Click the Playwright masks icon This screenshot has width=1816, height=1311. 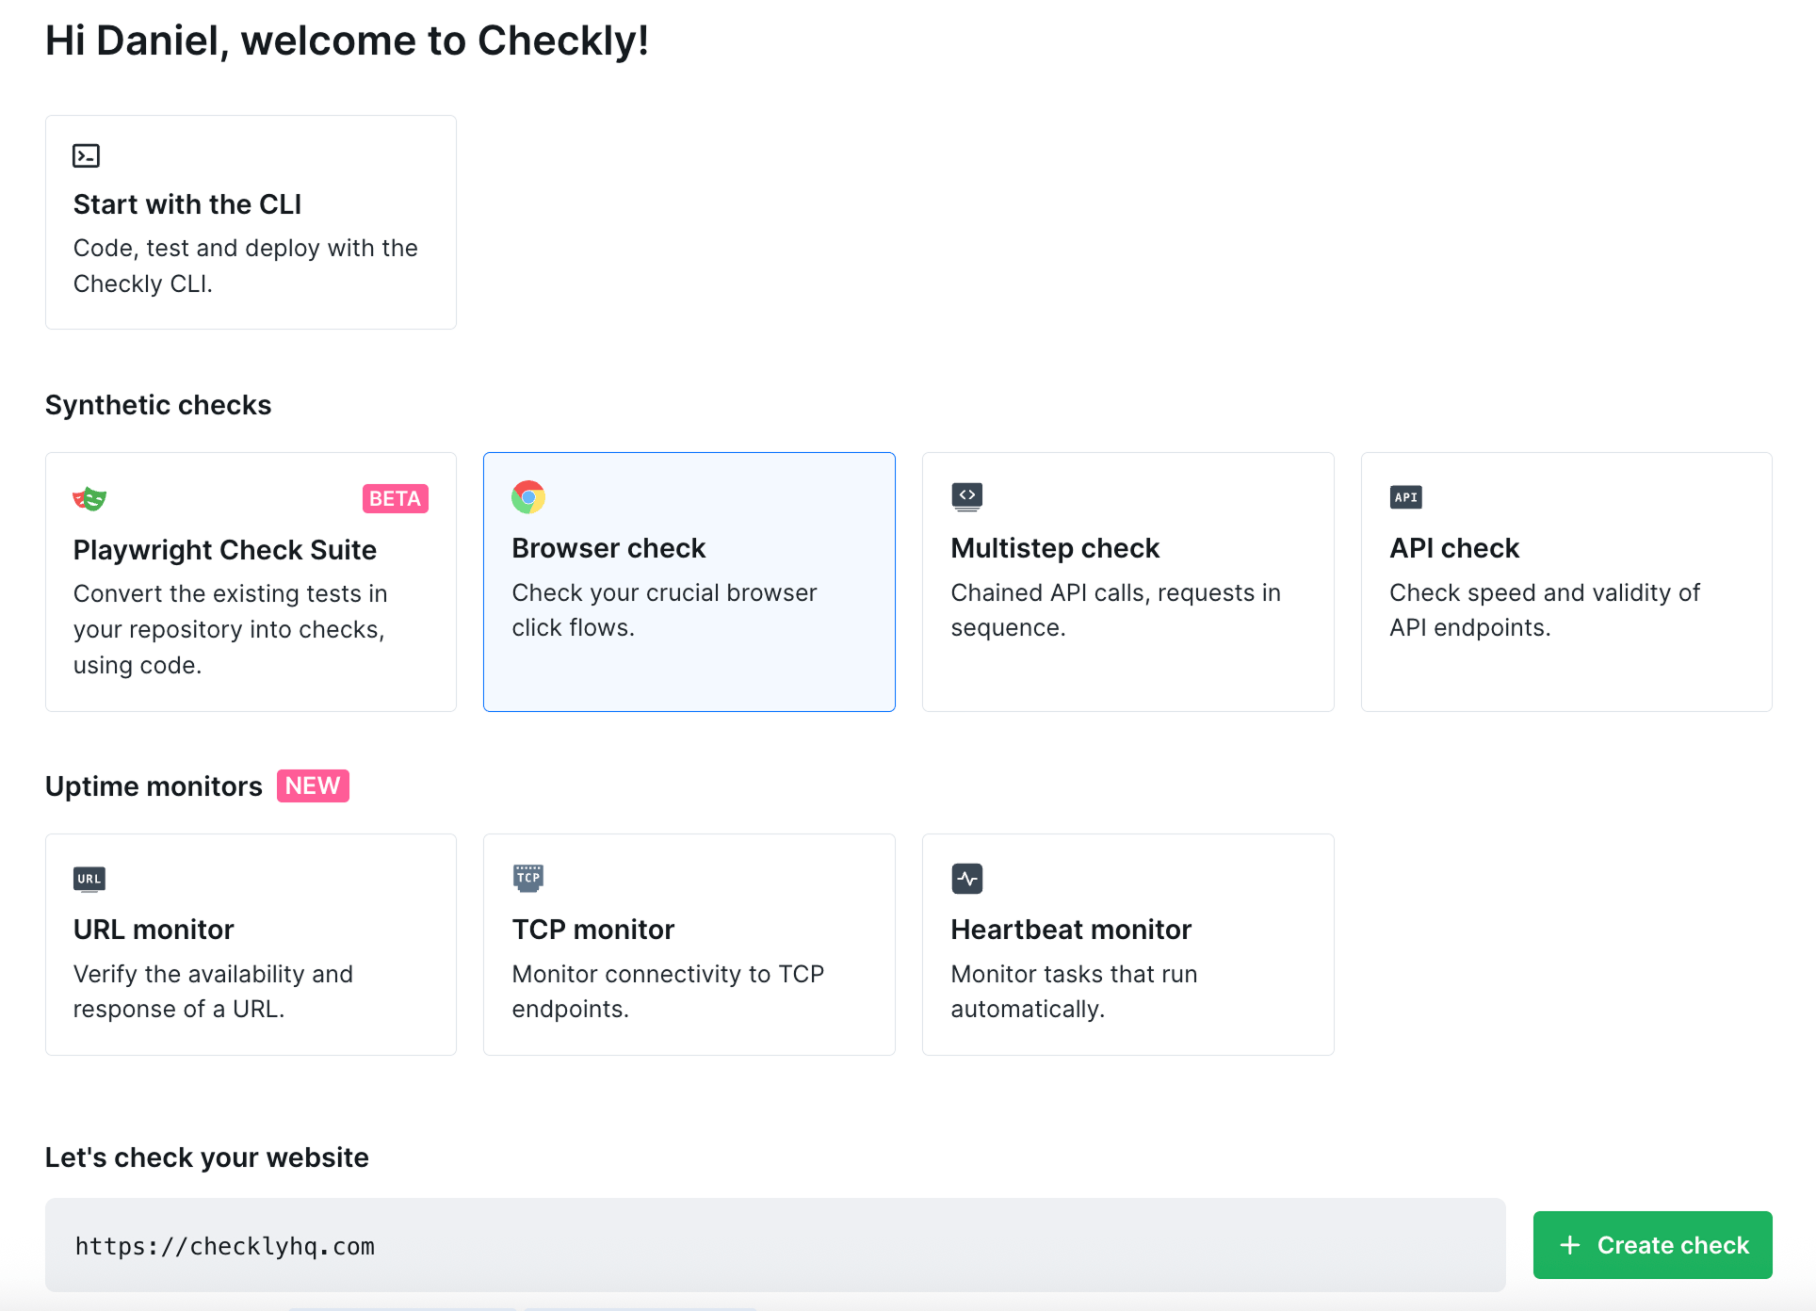point(89,498)
